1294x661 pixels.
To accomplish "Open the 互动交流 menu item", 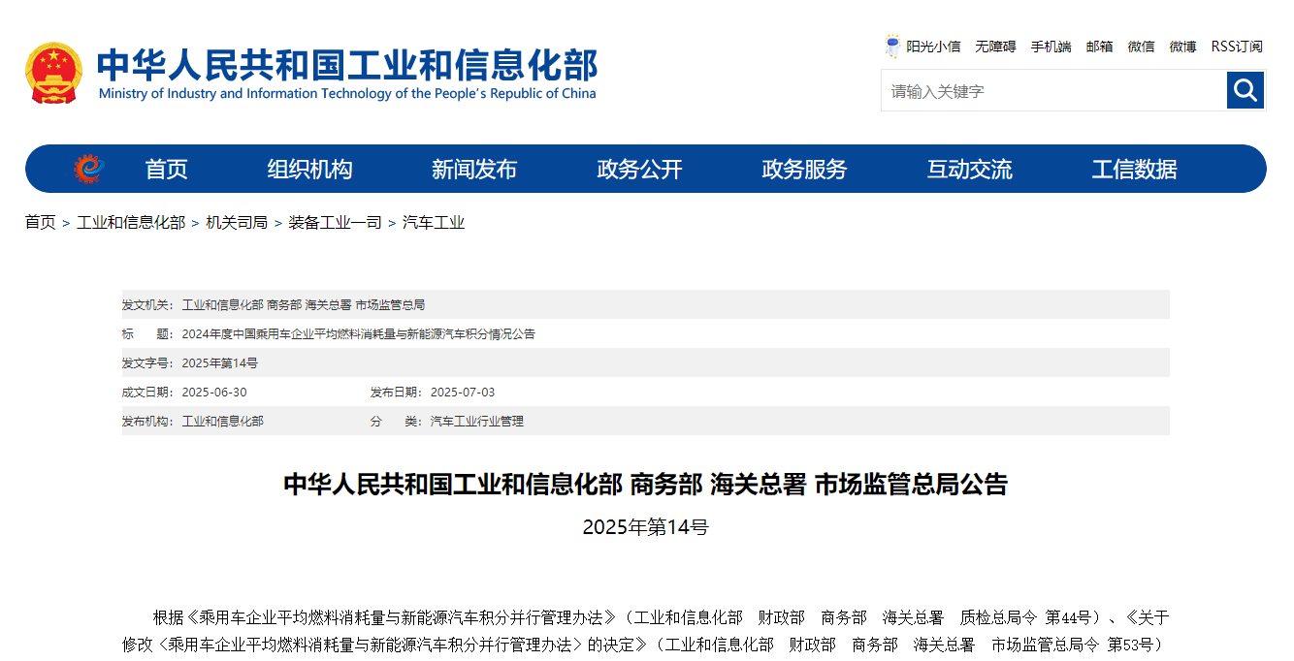I will 969,169.
